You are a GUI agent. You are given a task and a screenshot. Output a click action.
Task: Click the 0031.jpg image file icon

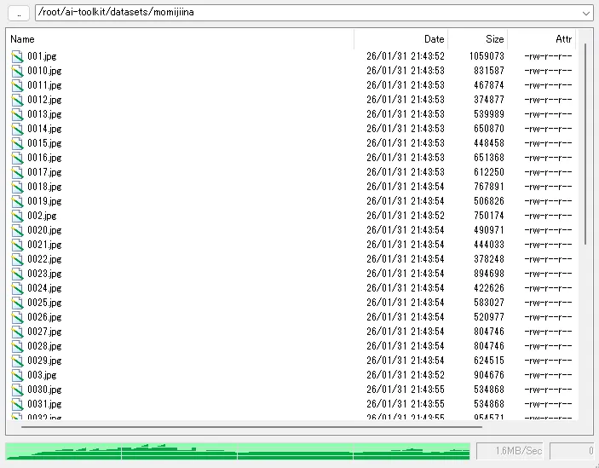pyautogui.click(x=17, y=404)
